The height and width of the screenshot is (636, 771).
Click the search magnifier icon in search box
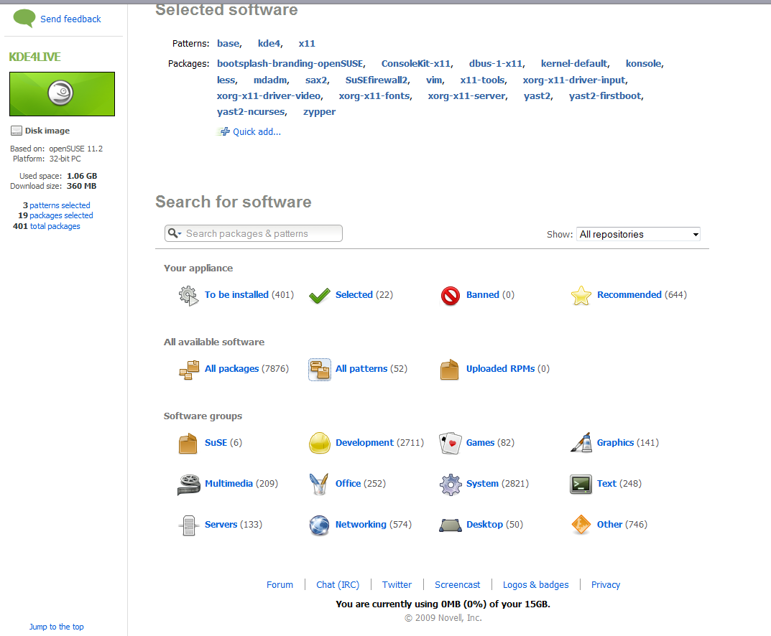(173, 233)
